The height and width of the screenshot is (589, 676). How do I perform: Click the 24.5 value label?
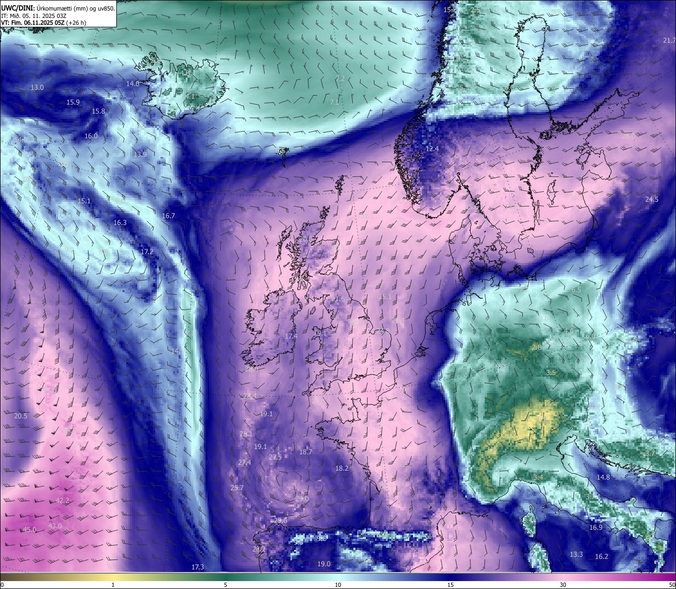(652, 199)
